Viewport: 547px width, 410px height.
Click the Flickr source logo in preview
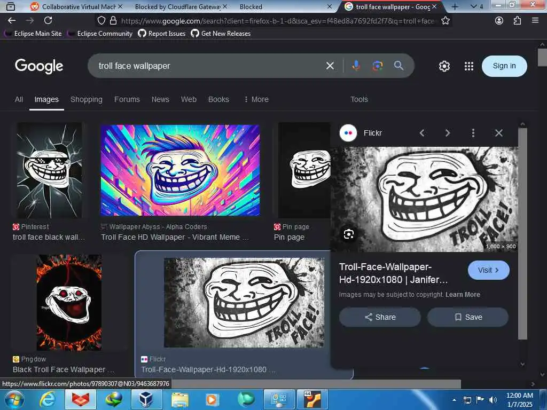[348, 133]
